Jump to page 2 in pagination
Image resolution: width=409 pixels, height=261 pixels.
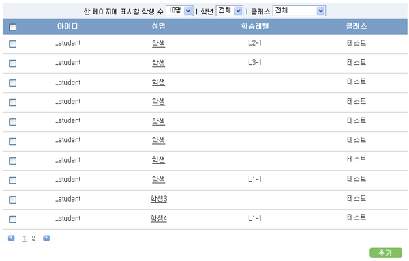click(x=33, y=238)
